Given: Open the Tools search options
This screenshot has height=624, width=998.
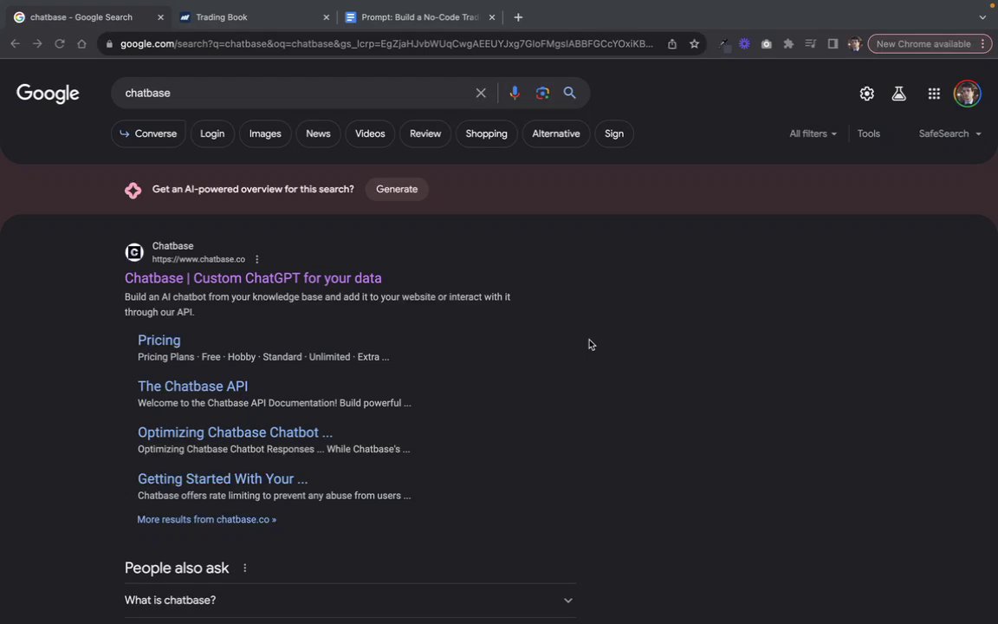Looking at the screenshot, I should (x=868, y=133).
